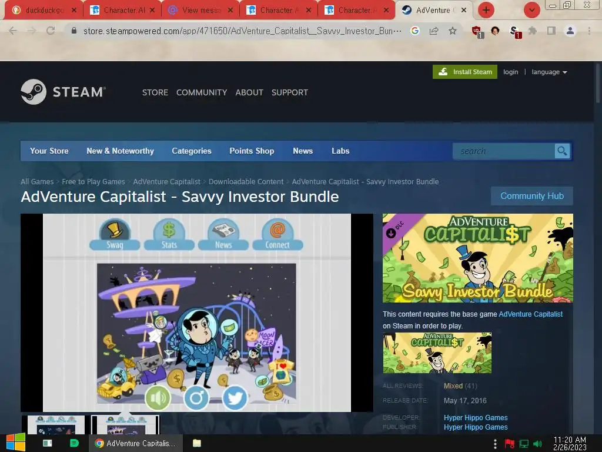The image size is (602, 452).
Task: Click the round cookie extension icon
Action: click(495, 31)
